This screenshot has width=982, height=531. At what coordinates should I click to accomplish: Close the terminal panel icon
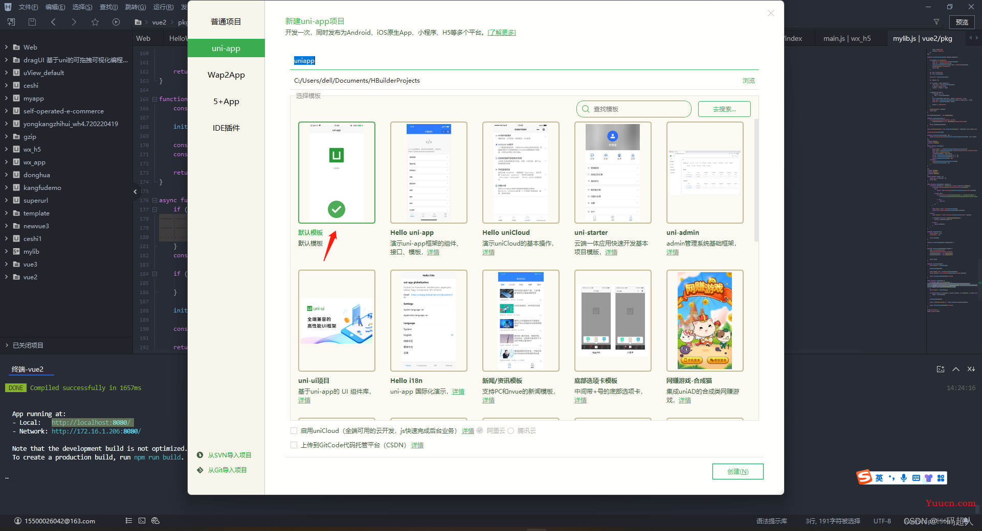tap(971, 369)
